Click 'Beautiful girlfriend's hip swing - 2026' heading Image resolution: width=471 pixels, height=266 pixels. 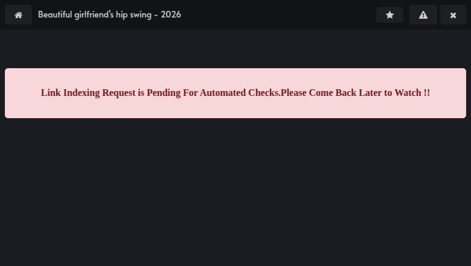(x=110, y=14)
